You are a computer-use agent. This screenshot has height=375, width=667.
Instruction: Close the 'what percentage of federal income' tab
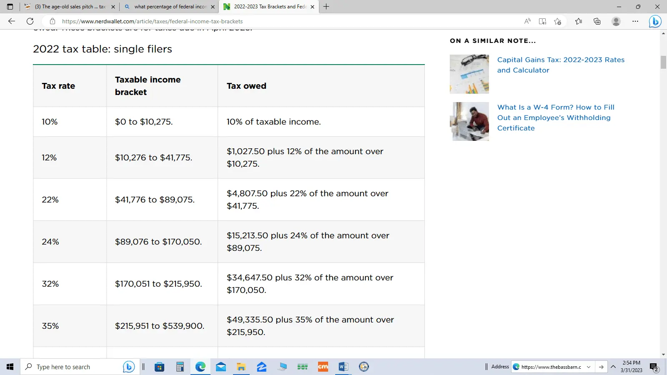pos(213,7)
